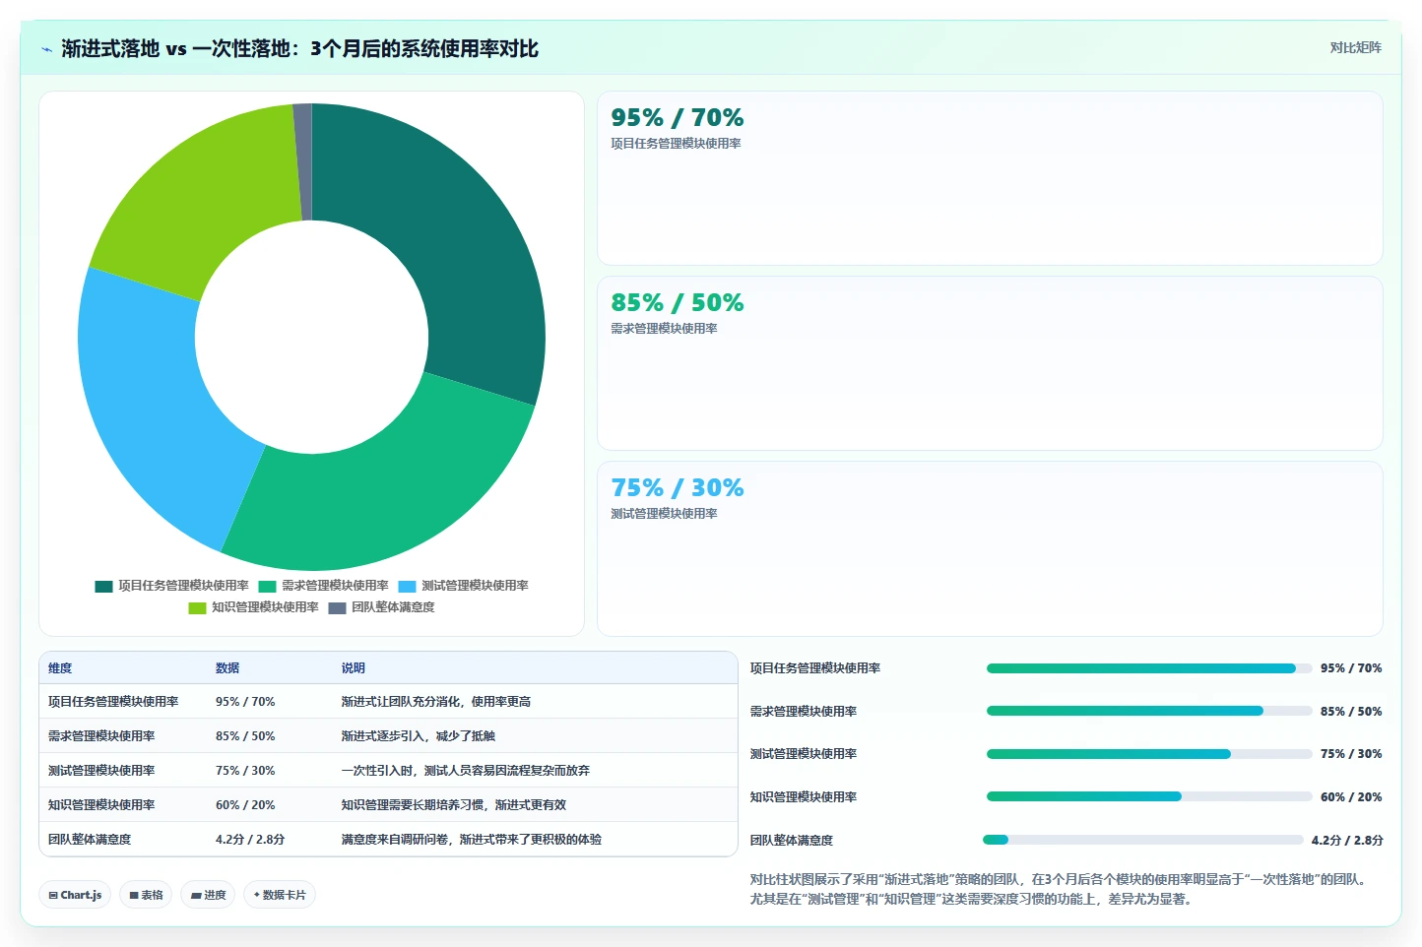Viewport: 1422px width, 947px height.
Task: Click the lightning icon beside the title
Action: [x=46, y=49]
